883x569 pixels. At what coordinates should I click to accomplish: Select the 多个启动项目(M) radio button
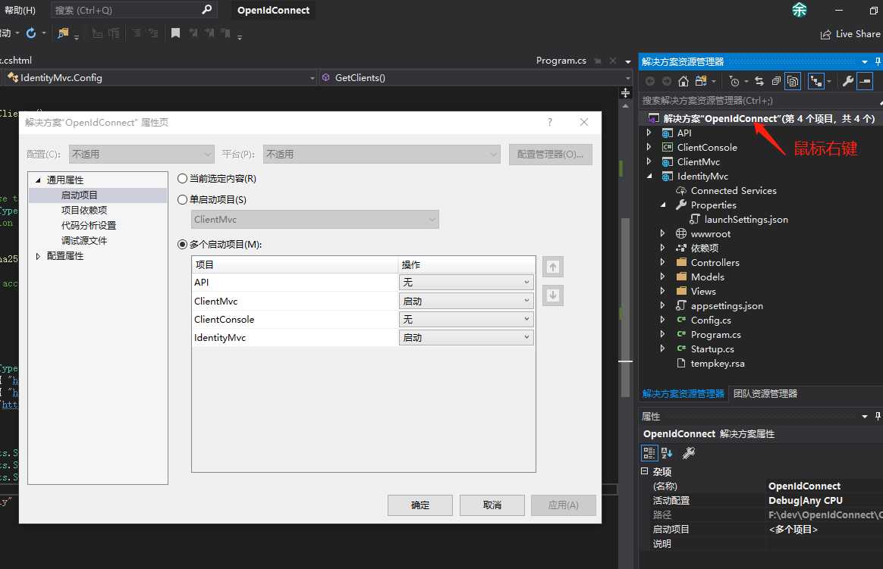[x=183, y=245]
